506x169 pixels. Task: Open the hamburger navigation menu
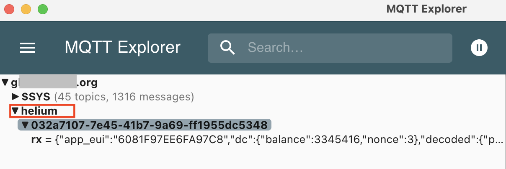pos(28,48)
